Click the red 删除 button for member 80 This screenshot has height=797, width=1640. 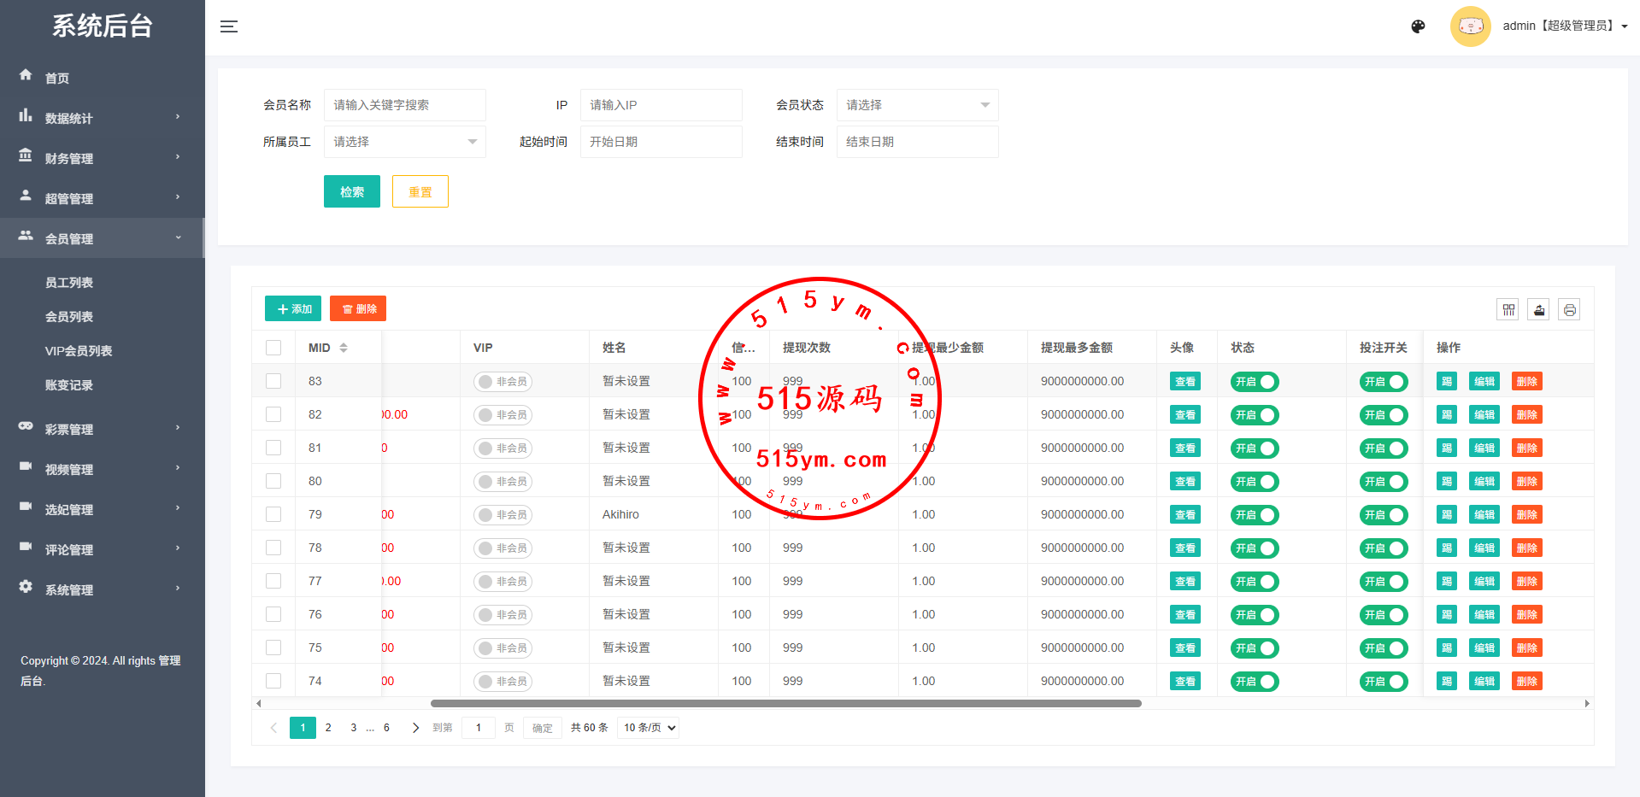point(1526,482)
